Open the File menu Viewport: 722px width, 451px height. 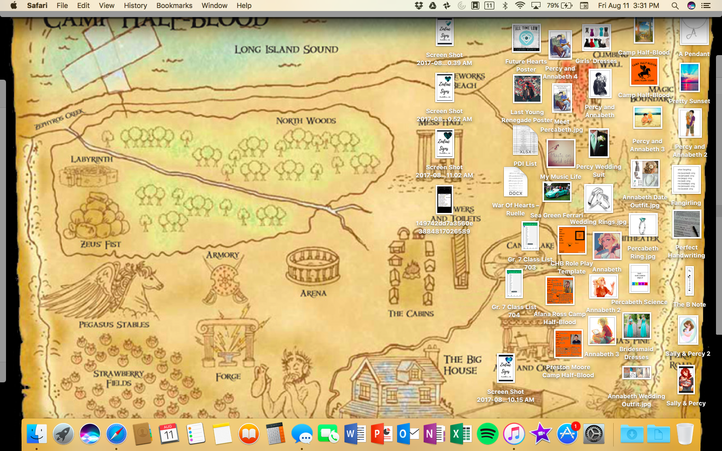coord(62,6)
